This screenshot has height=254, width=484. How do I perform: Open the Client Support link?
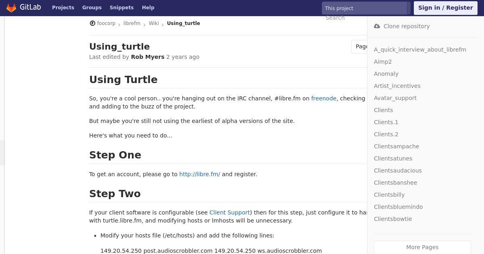click(x=229, y=212)
